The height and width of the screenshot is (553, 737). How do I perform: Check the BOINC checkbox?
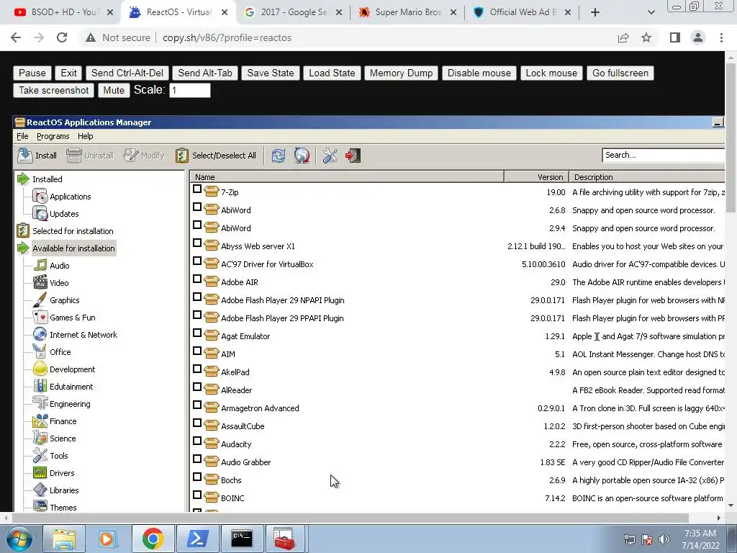coord(197,495)
